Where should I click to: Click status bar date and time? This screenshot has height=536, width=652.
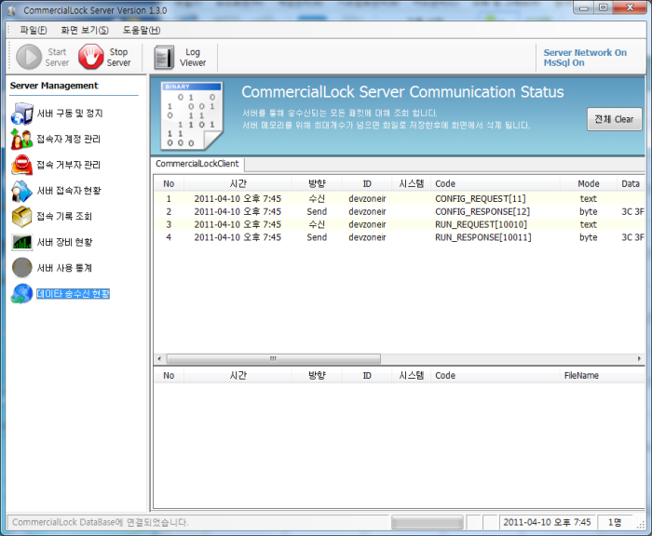(547, 522)
